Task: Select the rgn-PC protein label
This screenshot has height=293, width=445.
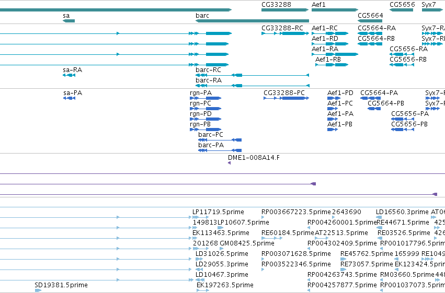Action: coord(200,103)
